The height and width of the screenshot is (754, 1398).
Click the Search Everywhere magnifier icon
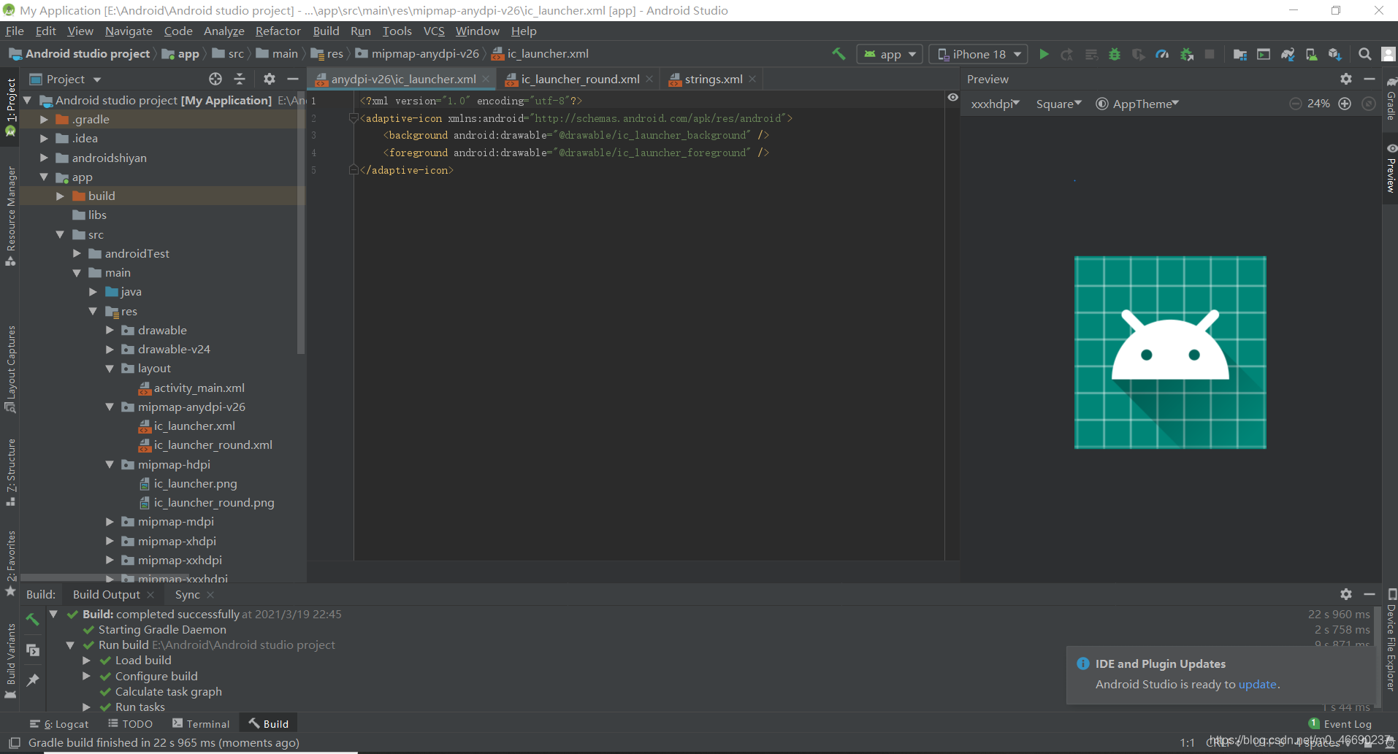click(1364, 54)
